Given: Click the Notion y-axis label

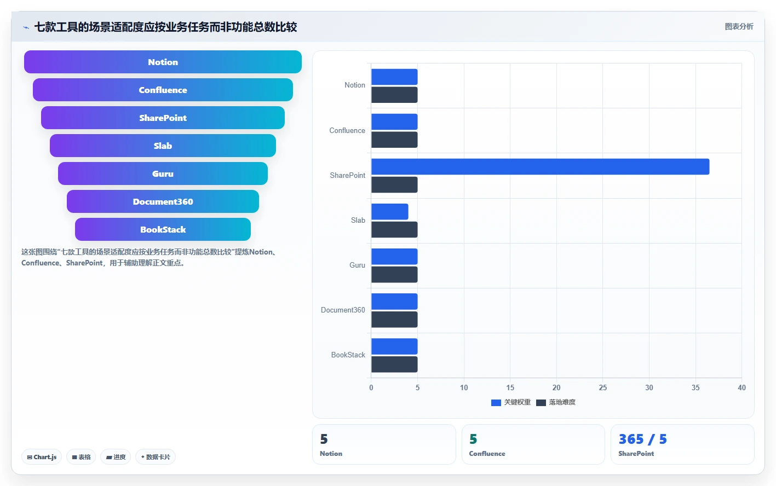Looking at the screenshot, I should [x=355, y=85].
